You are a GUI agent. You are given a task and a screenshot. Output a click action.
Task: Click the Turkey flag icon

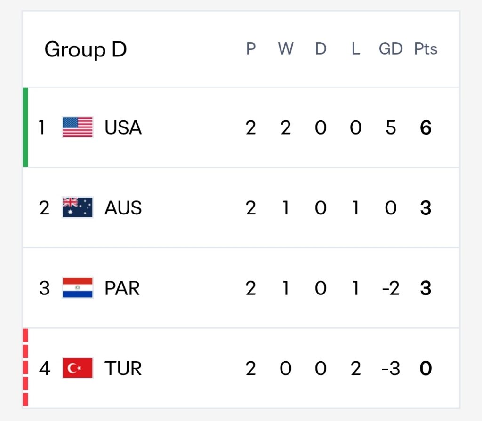click(x=78, y=368)
